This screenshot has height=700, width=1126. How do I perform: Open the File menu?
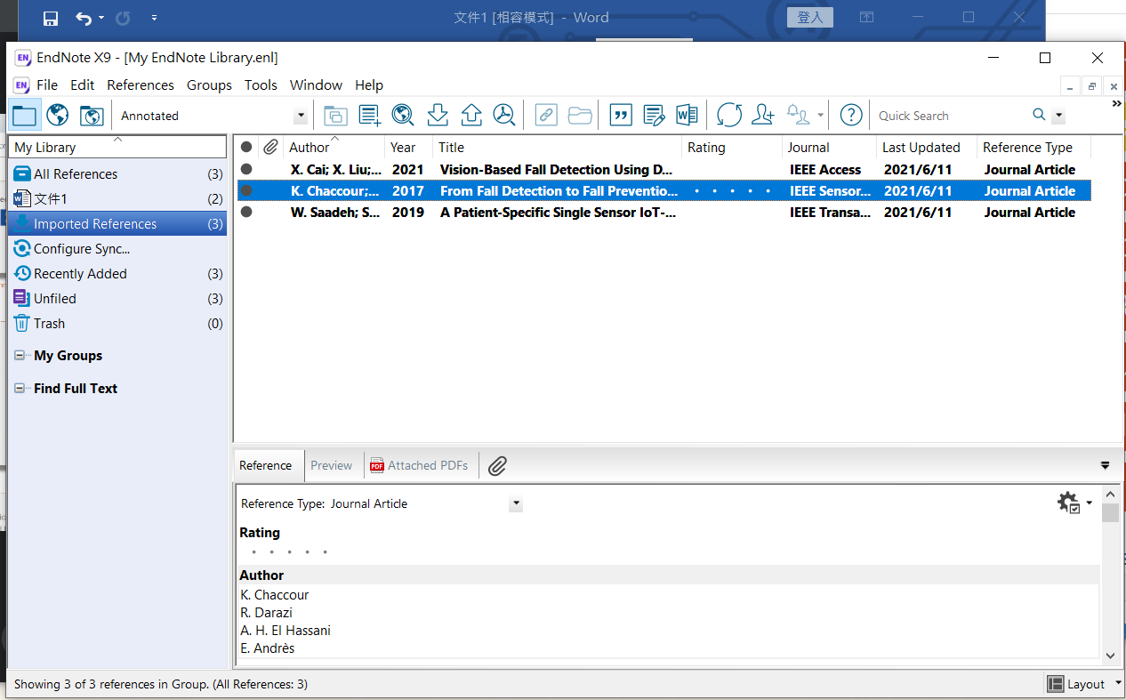[47, 84]
